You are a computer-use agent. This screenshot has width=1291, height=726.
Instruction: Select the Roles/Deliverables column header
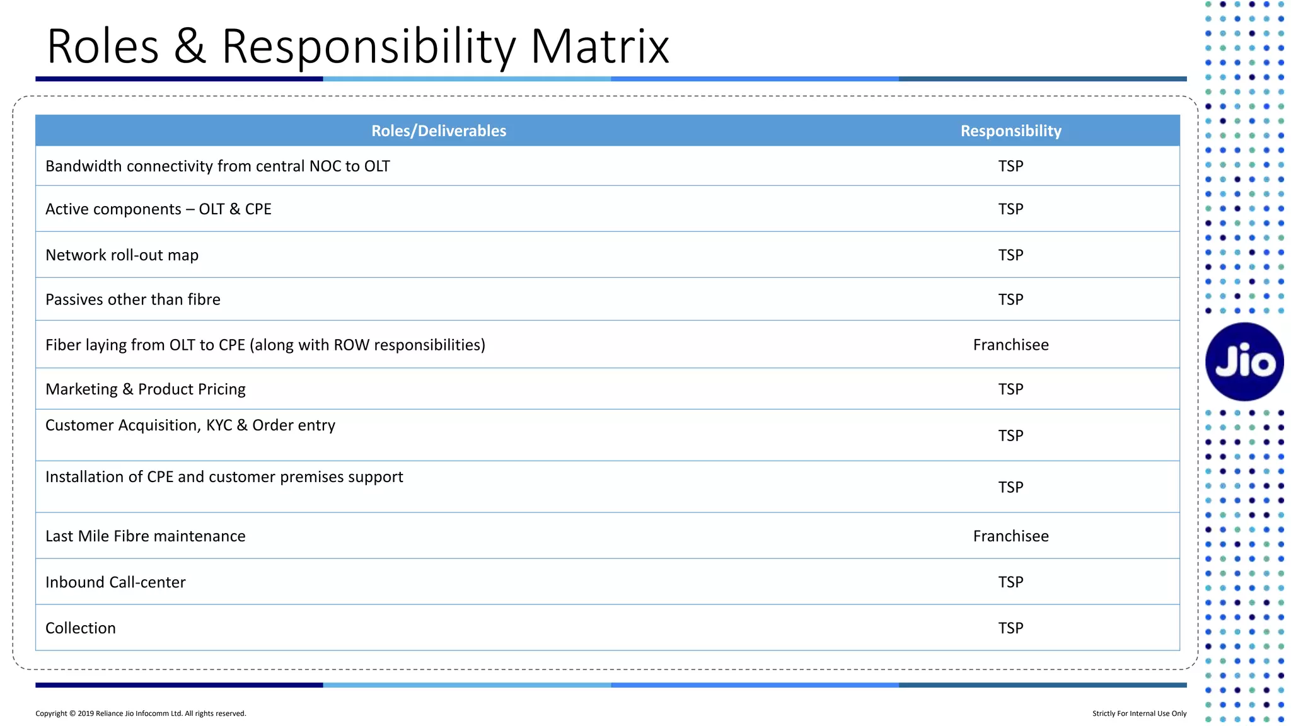pyautogui.click(x=439, y=131)
